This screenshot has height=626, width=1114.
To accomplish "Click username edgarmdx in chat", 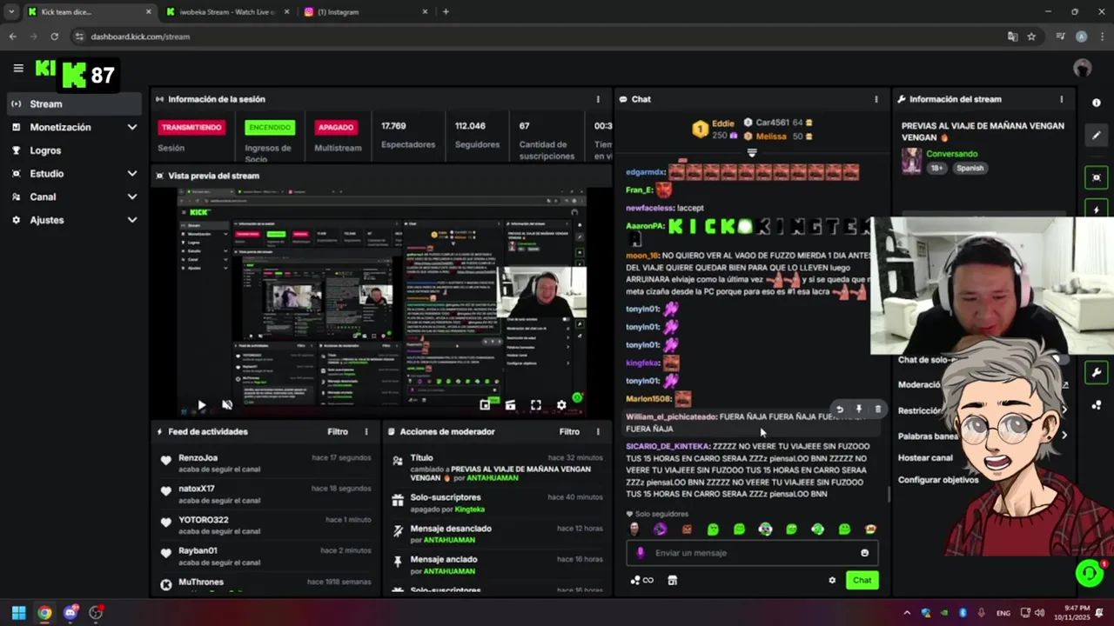I will (645, 172).
